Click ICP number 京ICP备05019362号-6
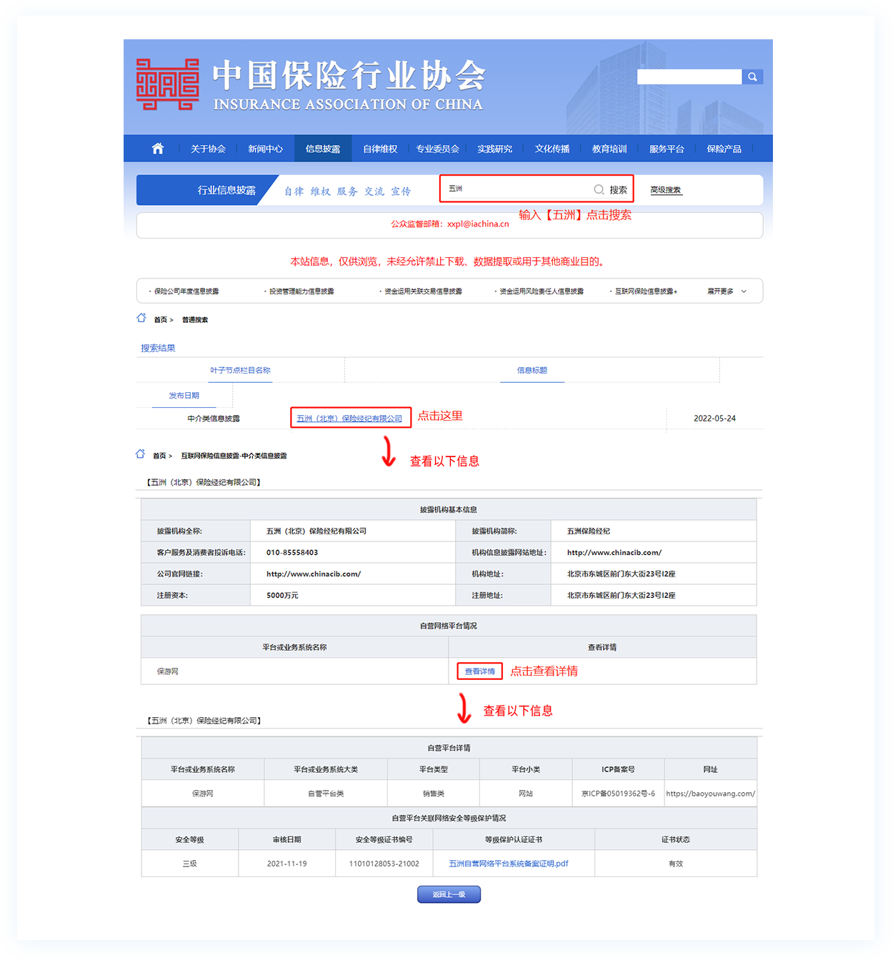This screenshot has width=893, height=960. (618, 794)
